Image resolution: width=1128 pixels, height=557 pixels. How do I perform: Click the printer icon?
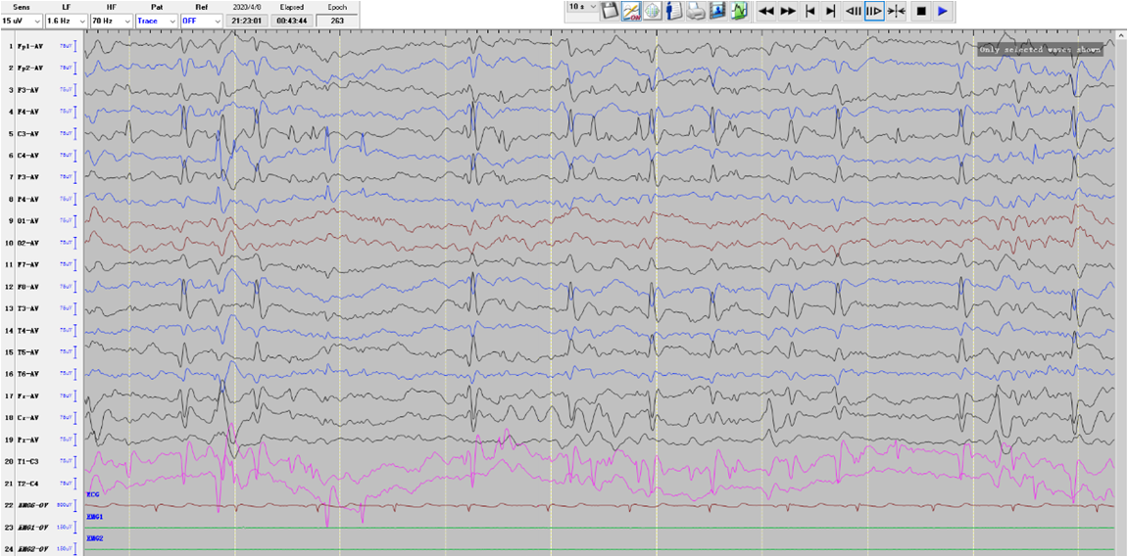[x=695, y=11]
